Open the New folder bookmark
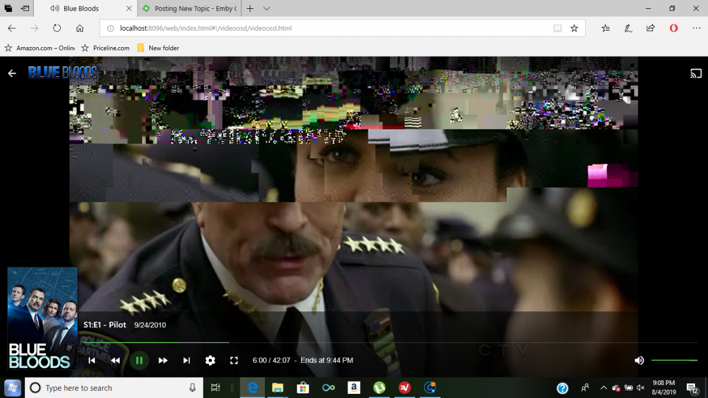 tap(158, 48)
